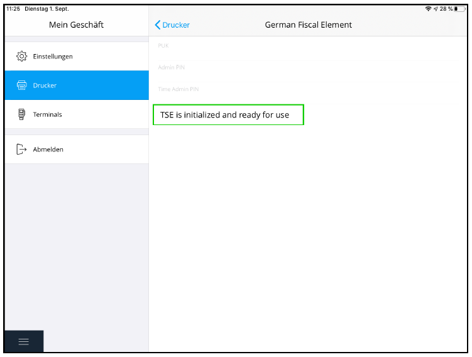This screenshot has width=472, height=357.
Task: Go back via the blue chevron arrow
Action: 157,25
